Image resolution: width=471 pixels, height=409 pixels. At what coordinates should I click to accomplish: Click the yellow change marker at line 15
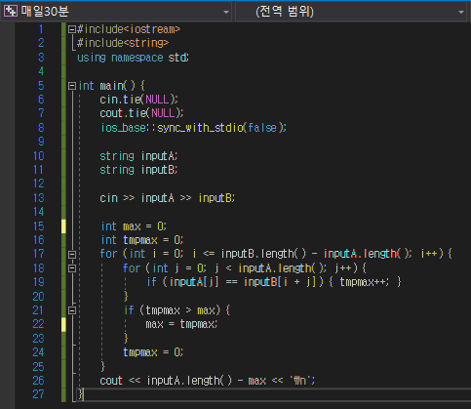click(x=63, y=226)
